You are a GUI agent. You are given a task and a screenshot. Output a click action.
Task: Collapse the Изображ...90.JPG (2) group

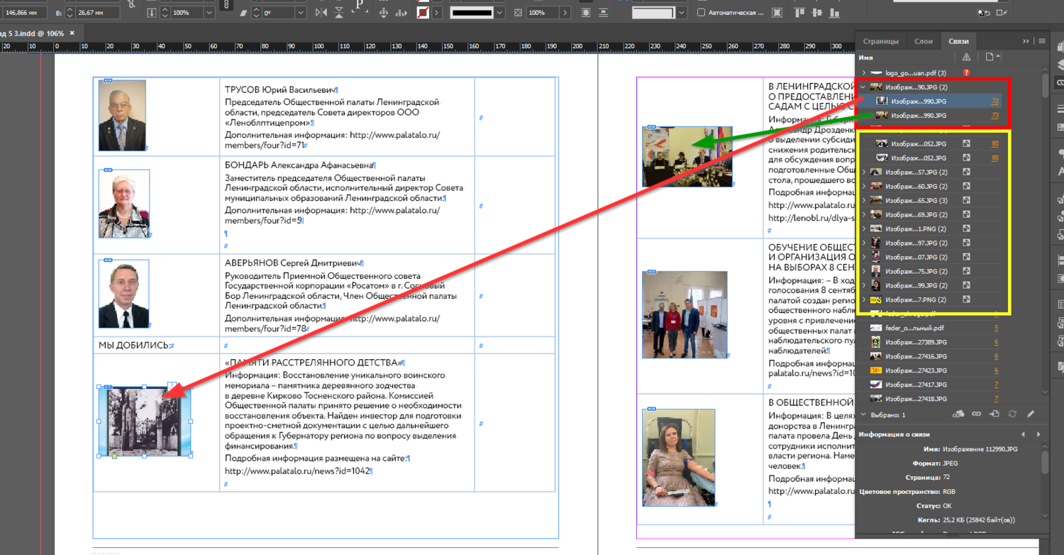tap(863, 87)
